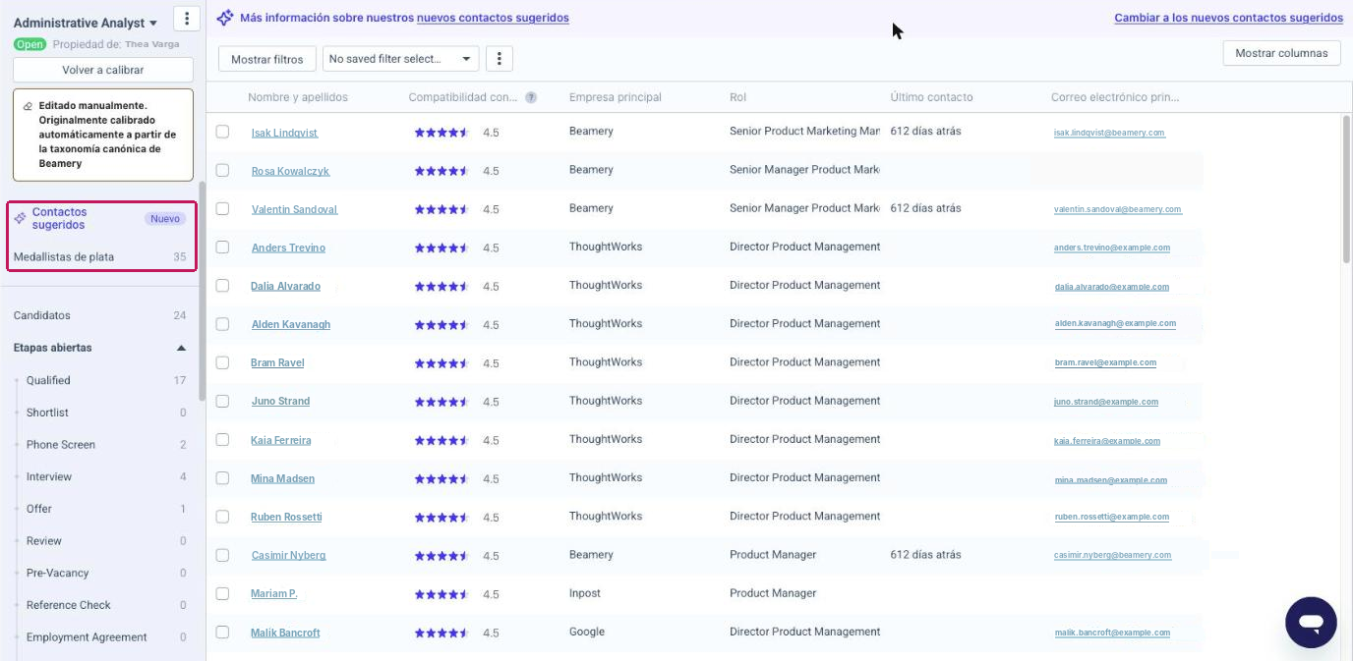This screenshot has width=1353, height=661.
Task: Click the email kaia.ferreira@example.com
Action: [x=1107, y=441]
